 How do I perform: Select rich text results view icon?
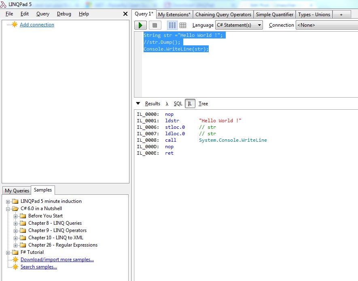[172, 25]
